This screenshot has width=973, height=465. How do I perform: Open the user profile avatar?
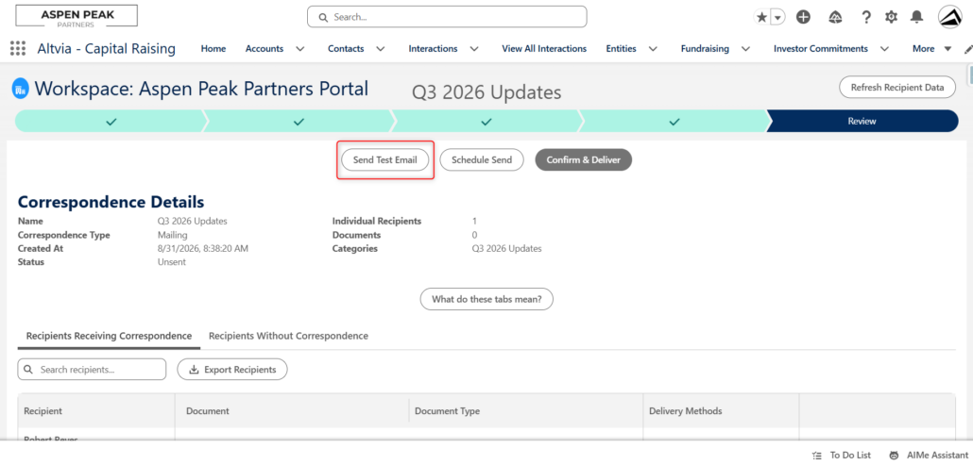tap(949, 17)
